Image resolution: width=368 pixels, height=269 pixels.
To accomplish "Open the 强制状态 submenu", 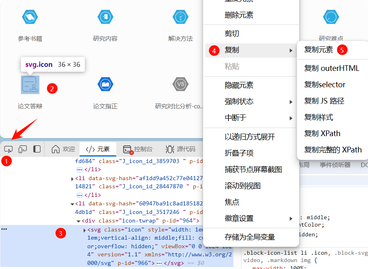I will pos(251,101).
